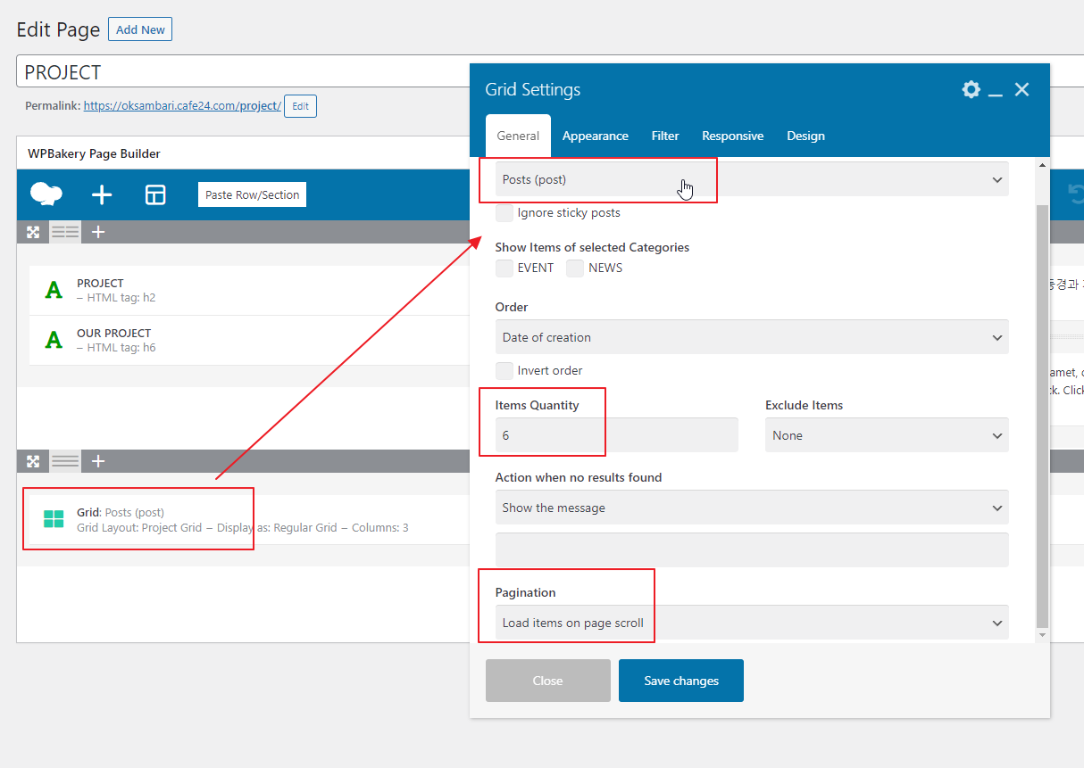Open the Pagination dropdown
Viewport: 1084px width, 768px height.
[752, 623]
